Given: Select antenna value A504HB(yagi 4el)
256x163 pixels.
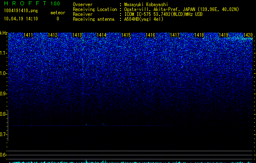Looking at the screenshot, I should [144, 19].
